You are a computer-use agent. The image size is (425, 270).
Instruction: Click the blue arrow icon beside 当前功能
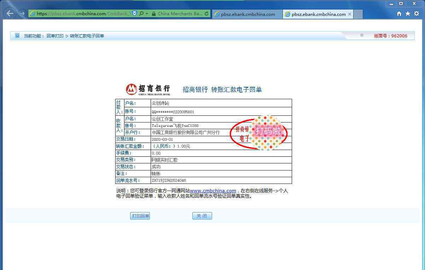(17, 36)
